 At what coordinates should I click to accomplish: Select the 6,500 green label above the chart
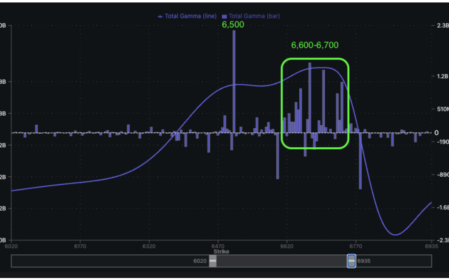(x=234, y=24)
